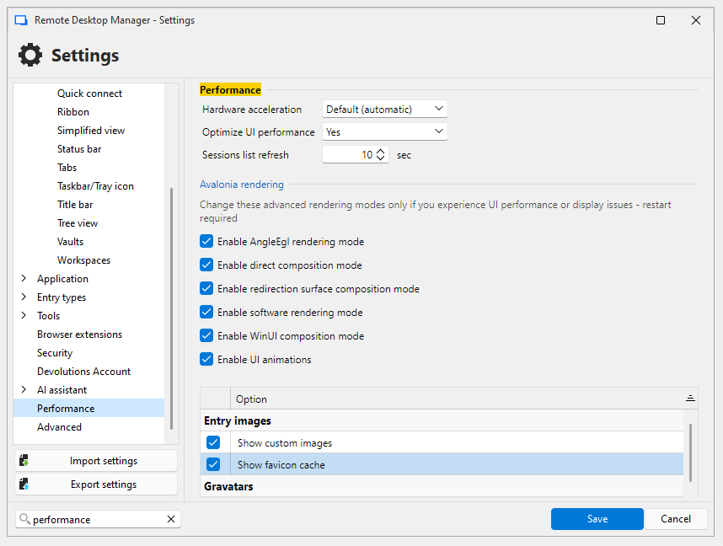Open Advanced settings page
This screenshot has width=723, height=546.
(59, 426)
